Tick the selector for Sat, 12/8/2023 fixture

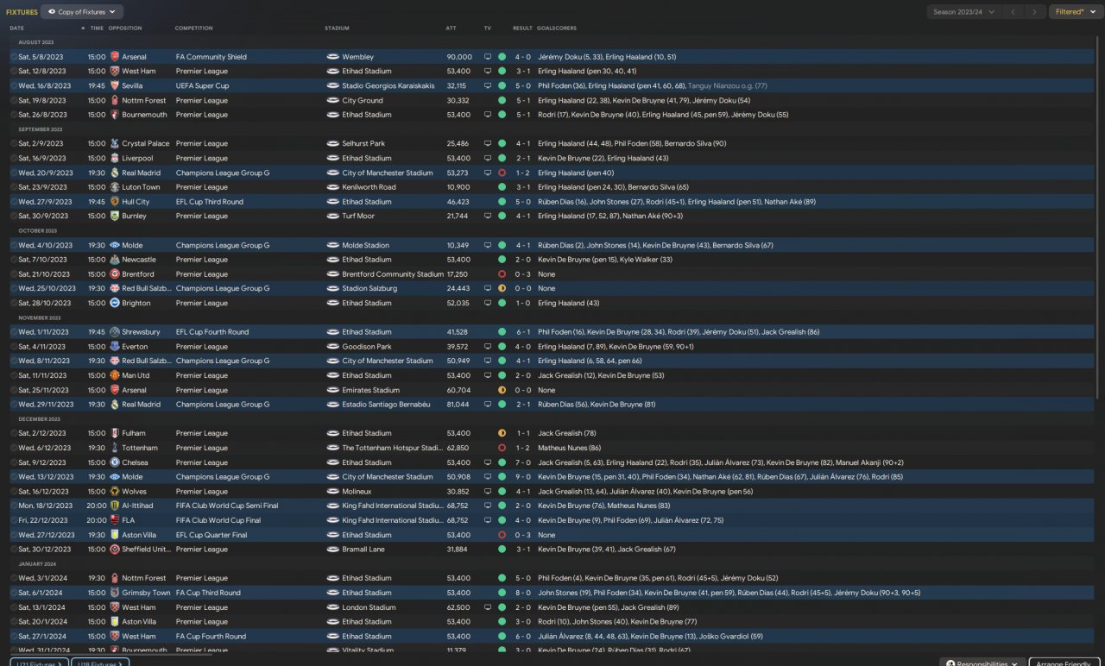tap(14, 72)
